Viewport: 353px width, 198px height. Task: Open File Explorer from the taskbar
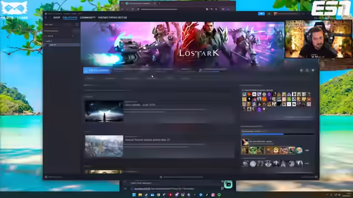pyautogui.click(x=140, y=195)
